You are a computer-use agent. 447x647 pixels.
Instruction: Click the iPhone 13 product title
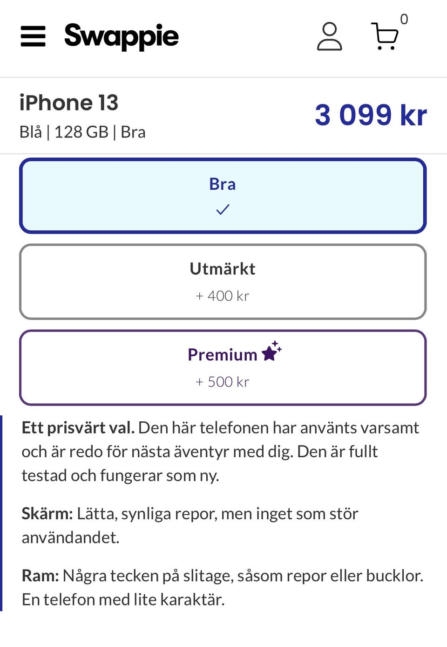[x=69, y=103]
